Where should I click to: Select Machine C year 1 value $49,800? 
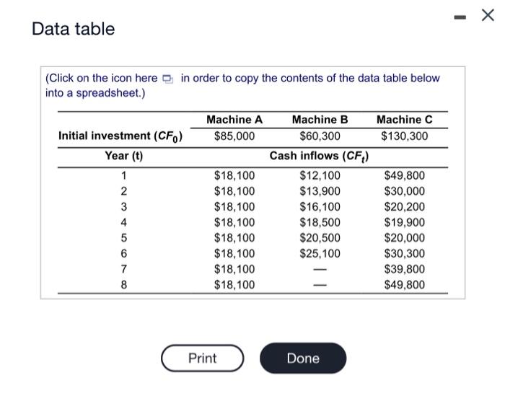point(404,176)
